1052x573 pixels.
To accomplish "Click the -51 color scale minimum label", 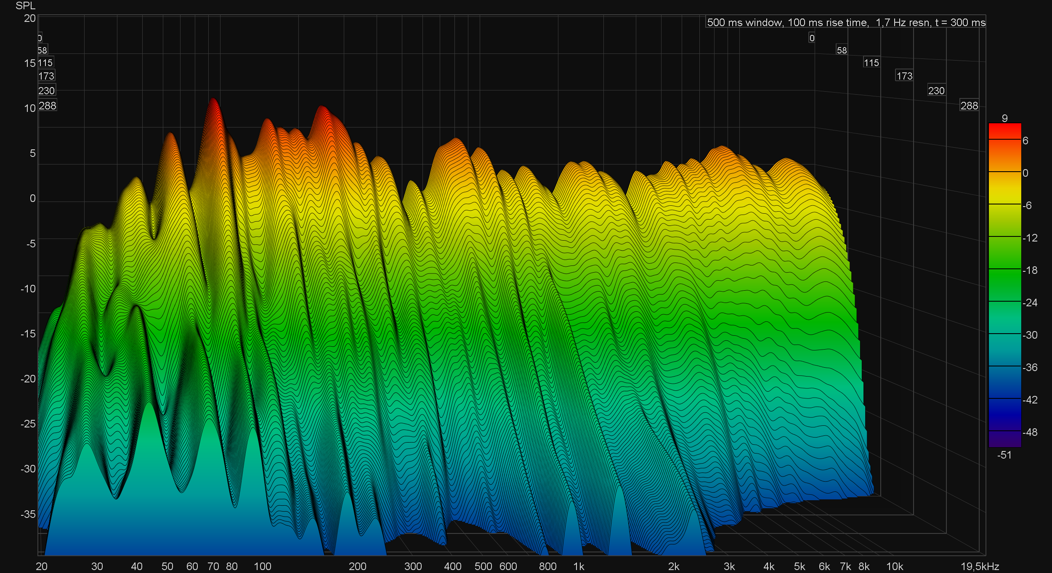I will click(x=1004, y=455).
